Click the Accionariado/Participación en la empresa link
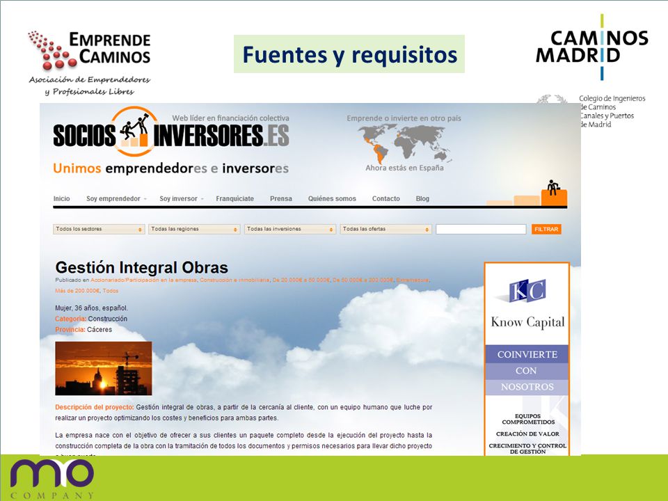The width and height of the screenshot is (668, 501). [x=143, y=280]
